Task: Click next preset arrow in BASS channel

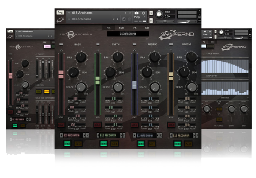Action: click(84, 135)
